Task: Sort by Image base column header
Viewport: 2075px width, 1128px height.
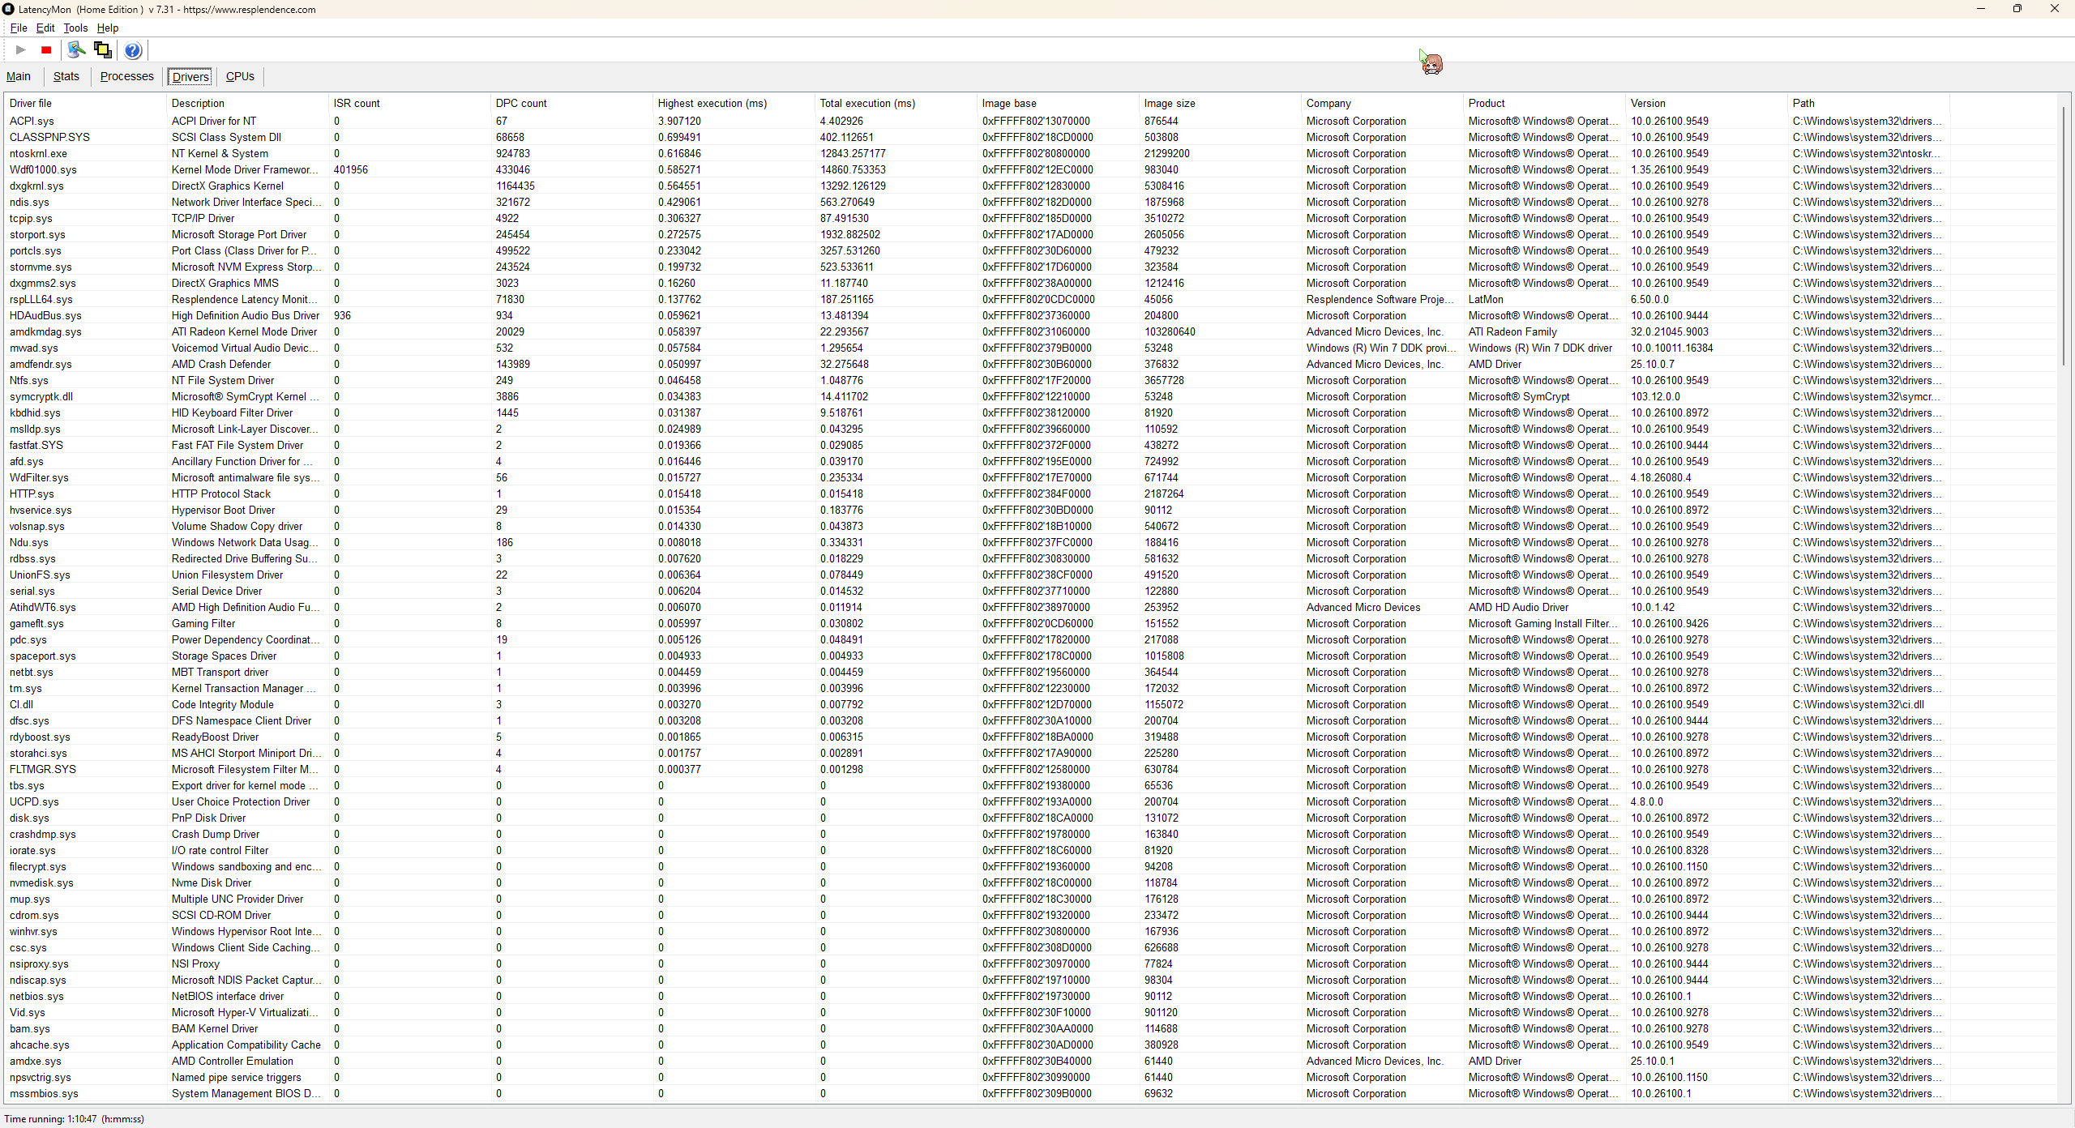Action: click(1058, 103)
